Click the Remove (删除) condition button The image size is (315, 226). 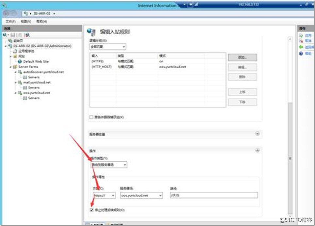242,77
